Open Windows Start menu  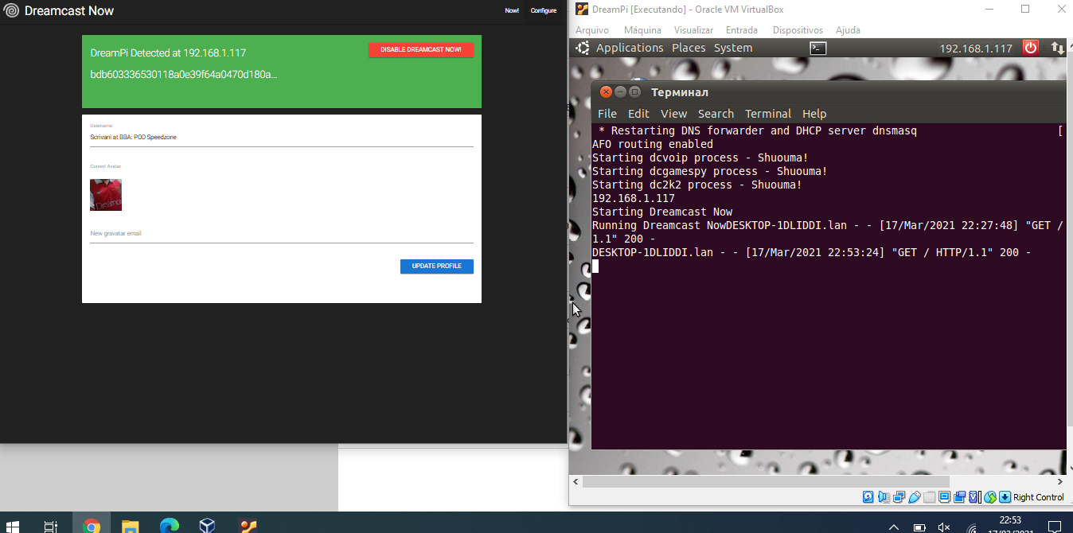click(14, 527)
